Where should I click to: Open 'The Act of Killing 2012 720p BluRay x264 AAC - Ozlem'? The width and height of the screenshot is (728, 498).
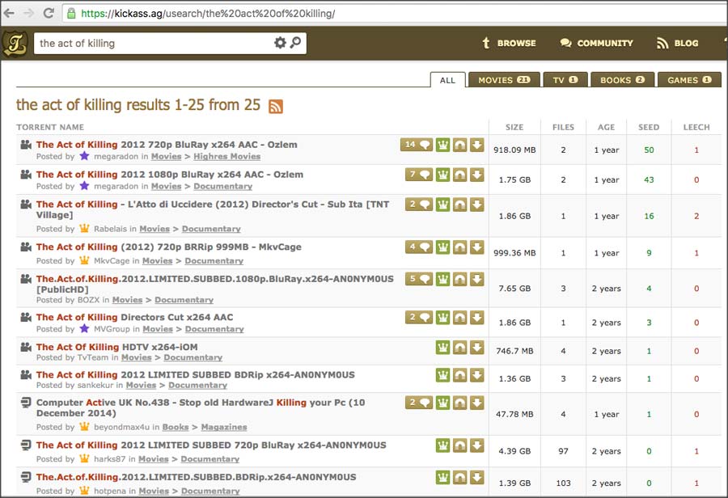[x=167, y=145]
